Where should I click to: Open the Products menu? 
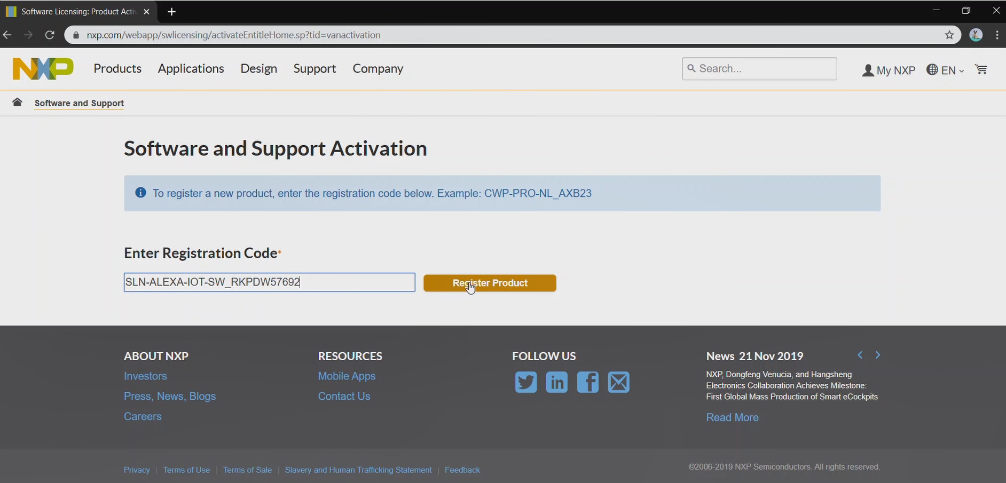[117, 69]
